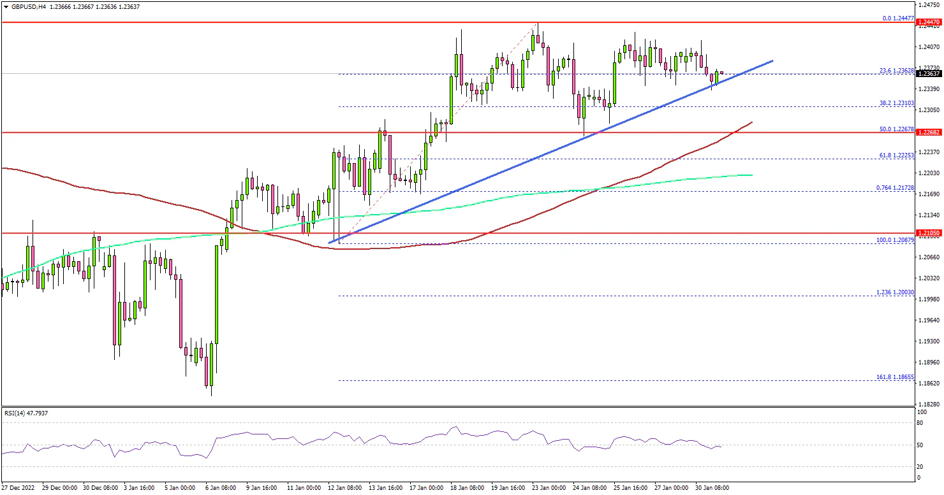Select the 61.8 1.22253 Fibonacci label
The width and height of the screenshot is (944, 495).
click(x=897, y=155)
